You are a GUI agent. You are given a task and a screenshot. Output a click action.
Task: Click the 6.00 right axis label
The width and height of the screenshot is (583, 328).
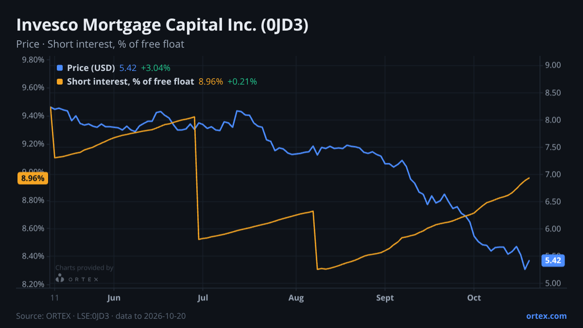click(553, 229)
